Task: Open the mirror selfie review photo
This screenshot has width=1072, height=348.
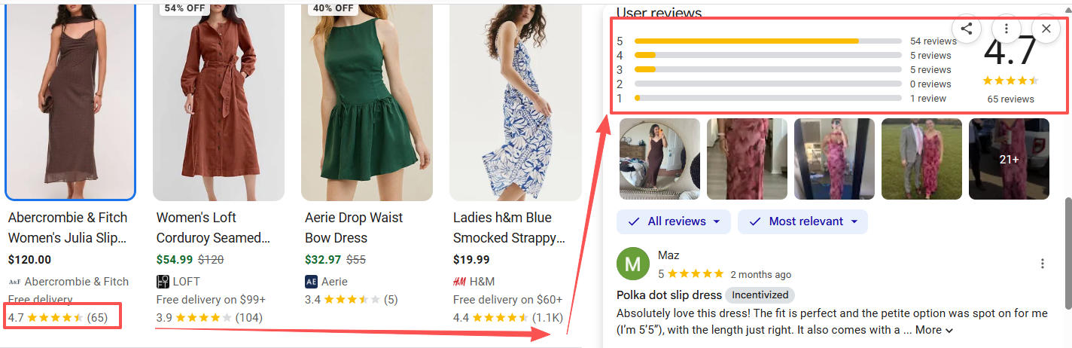Action: (x=659, y=159)
